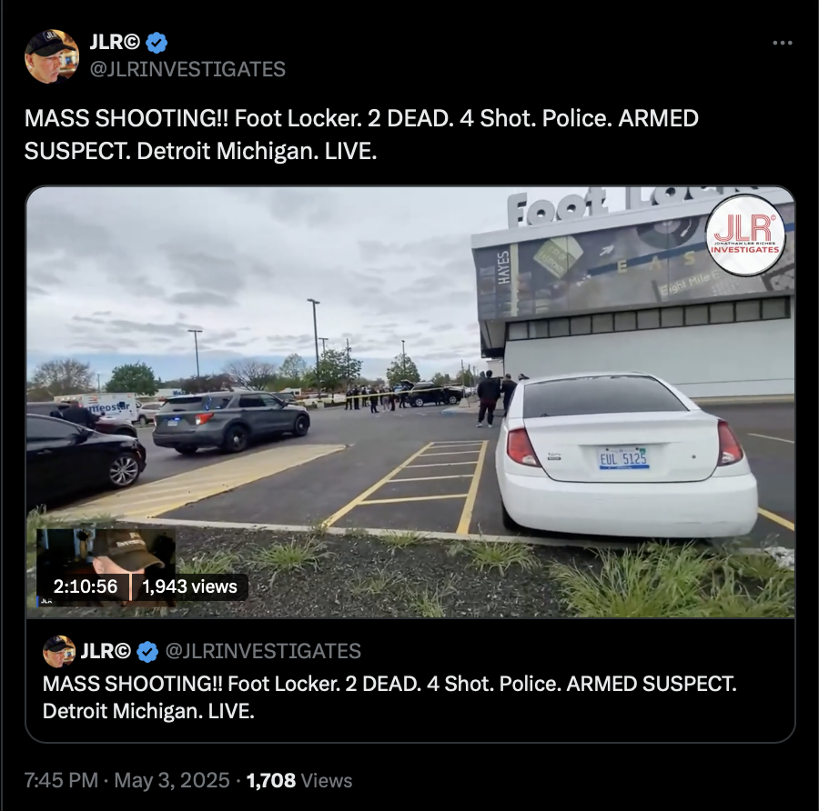
Task: Play the Foot Locker live video
Action: 410,402
